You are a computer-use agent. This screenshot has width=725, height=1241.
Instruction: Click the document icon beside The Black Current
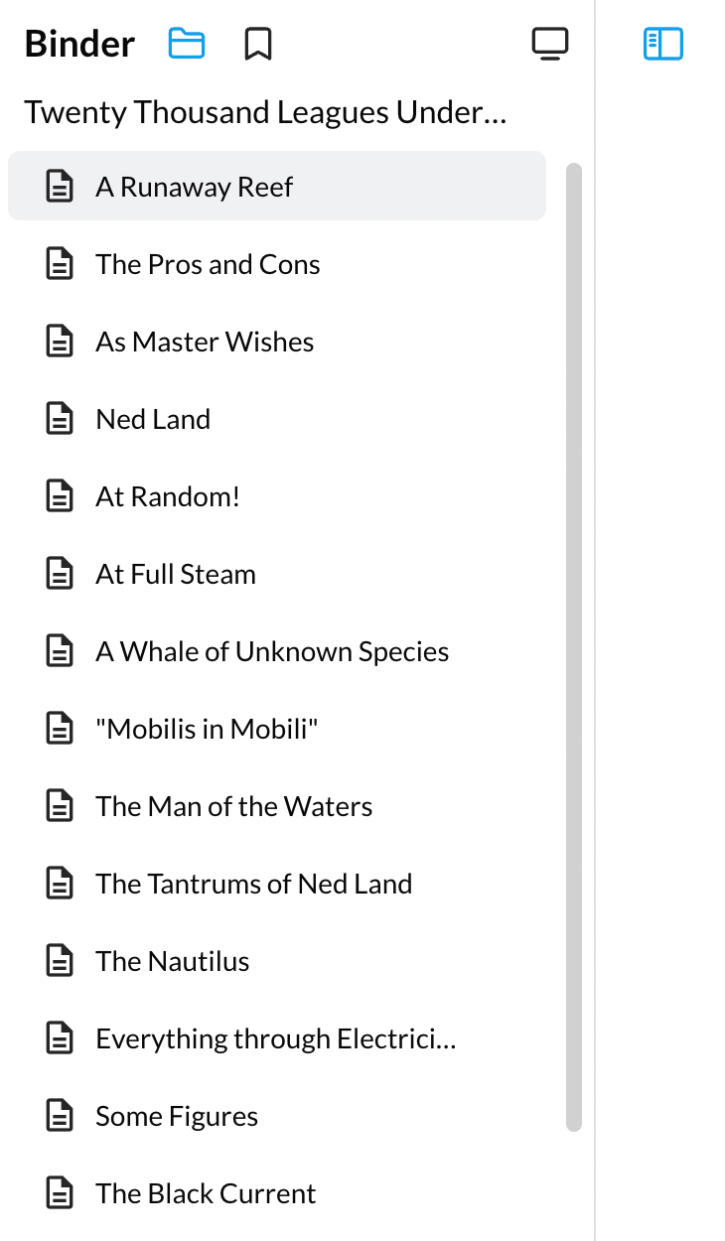61,1193
